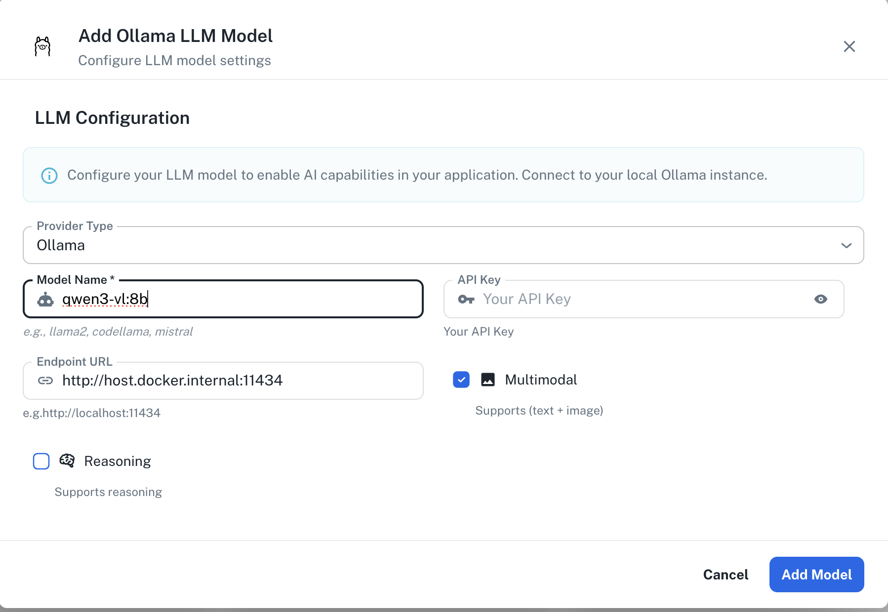Screen dimensions: 888x612
Task: Click the image icon beside Multimodal
Action: coord(487,380)
